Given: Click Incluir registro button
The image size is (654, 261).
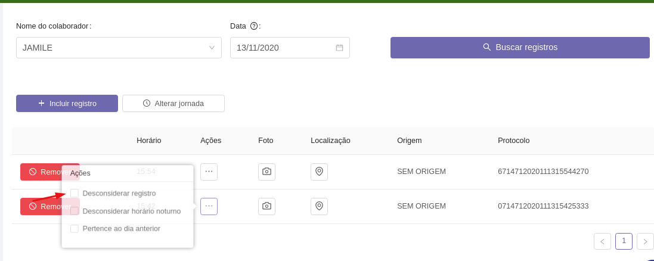Looking at the screenshot, I should [67, 103].
